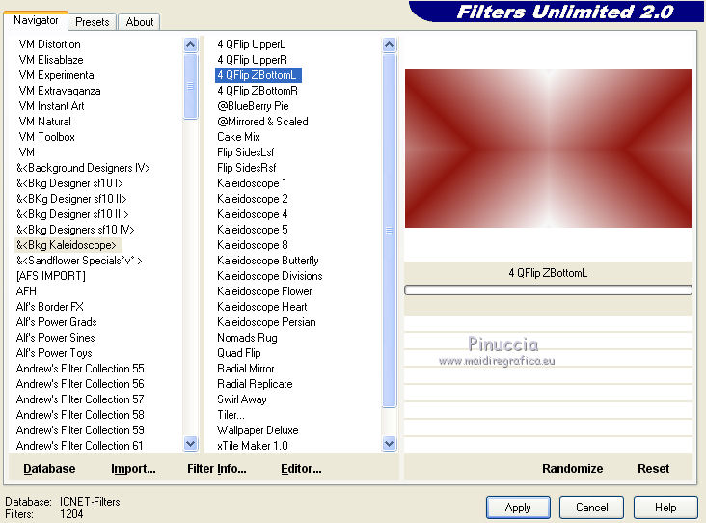Choose Kaleidoscope Persian filter
The width and height of the screenshot is (706, 523).
pos(266,321)
